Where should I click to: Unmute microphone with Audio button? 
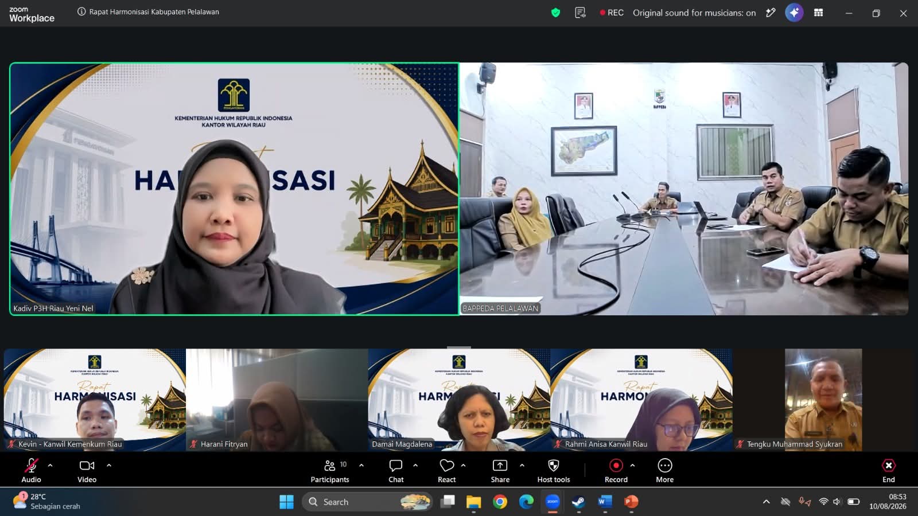(x=31, y=471)
